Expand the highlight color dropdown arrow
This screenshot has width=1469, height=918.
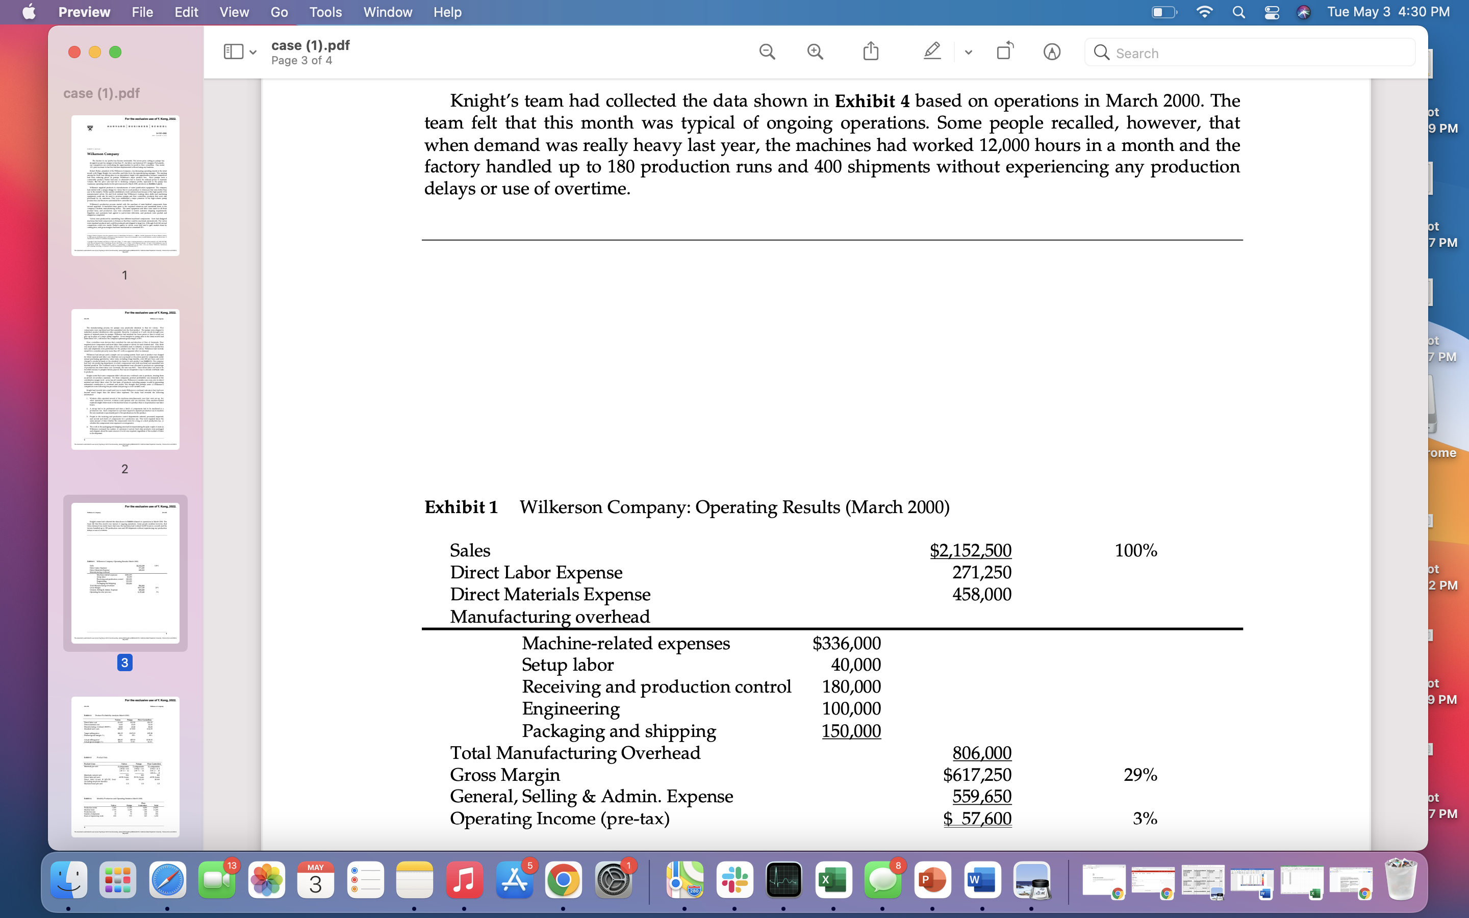coord(968,53)
